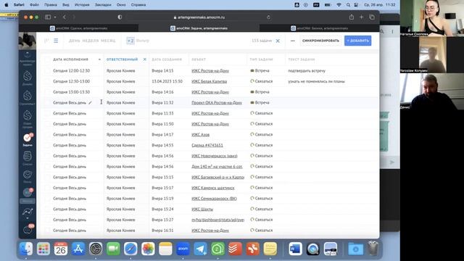Open the ИЖС Белая Калитва link
The image size is (464, 261).
click(x=210, y=81)
